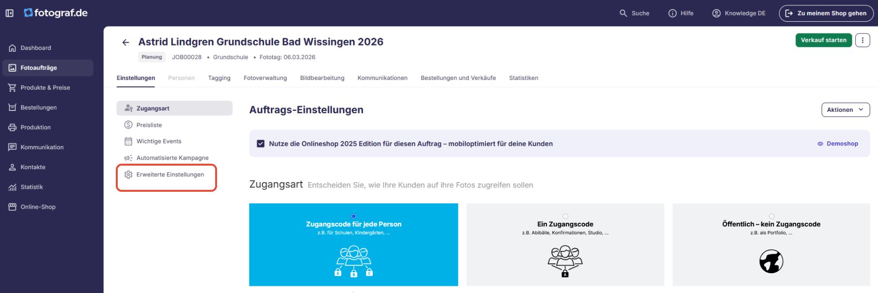Click the Knowledge DE user icon

[x=717, y=13]
